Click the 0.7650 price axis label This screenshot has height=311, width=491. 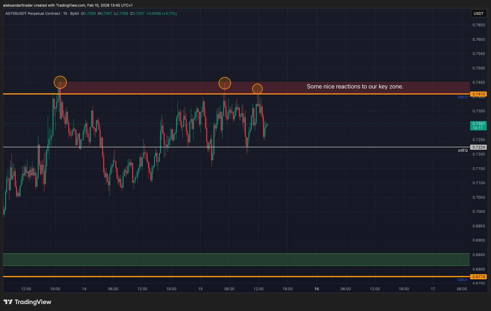[x=479, y=25]
